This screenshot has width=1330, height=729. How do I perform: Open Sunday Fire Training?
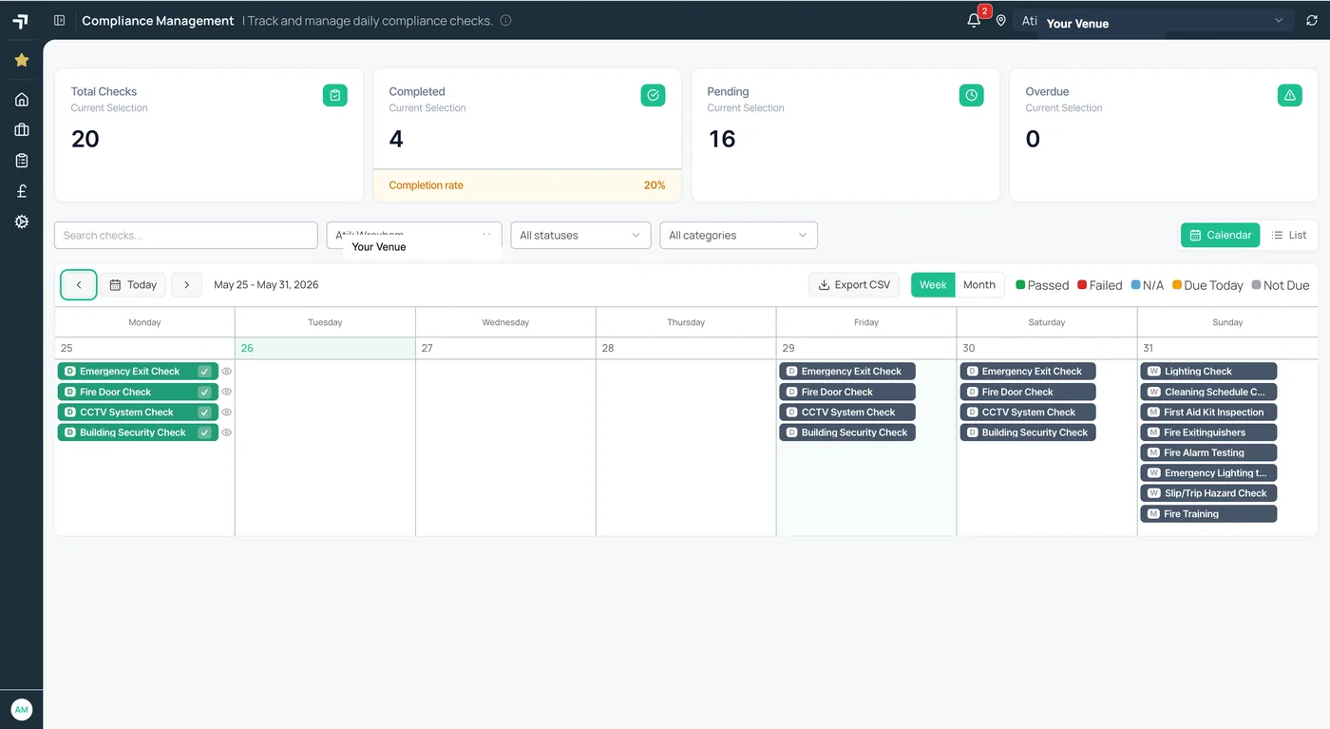[x=1208, y=514]
